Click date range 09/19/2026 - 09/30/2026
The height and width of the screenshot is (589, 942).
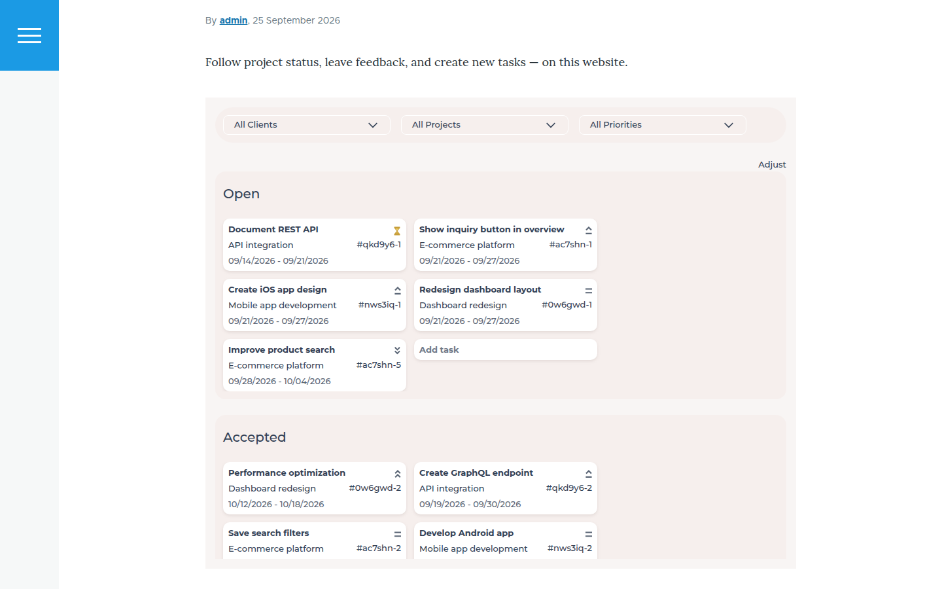click(x=470, y=504)
